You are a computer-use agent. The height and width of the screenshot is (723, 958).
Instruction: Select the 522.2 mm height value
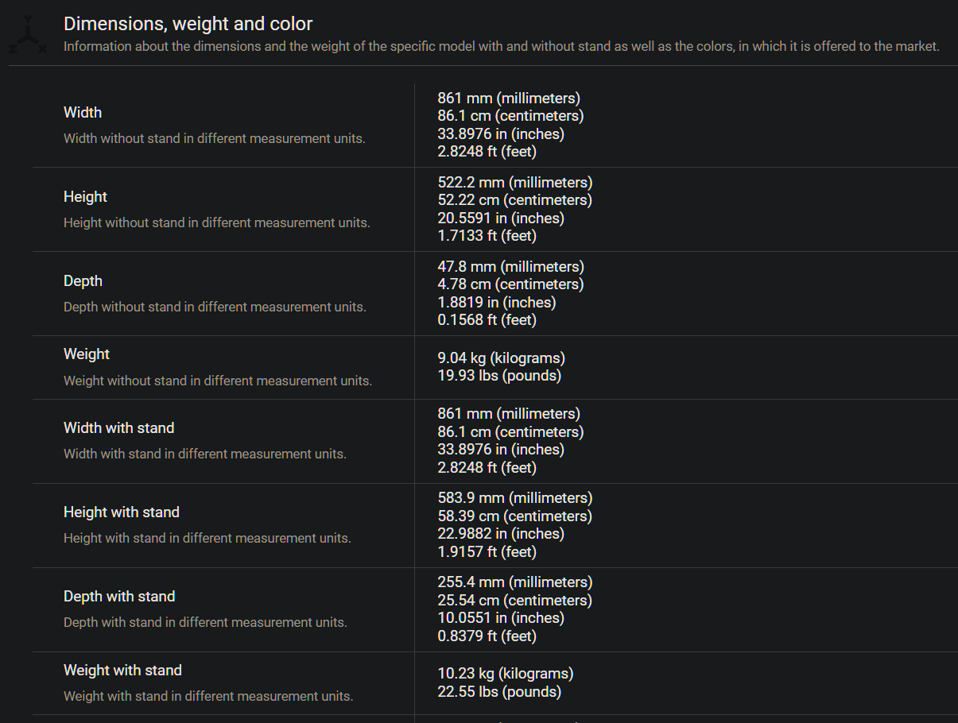pyautogui.click(x=515, y=183)
